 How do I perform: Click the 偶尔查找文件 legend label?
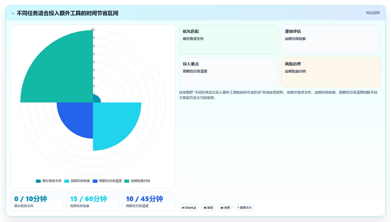(x=52, y=181)
